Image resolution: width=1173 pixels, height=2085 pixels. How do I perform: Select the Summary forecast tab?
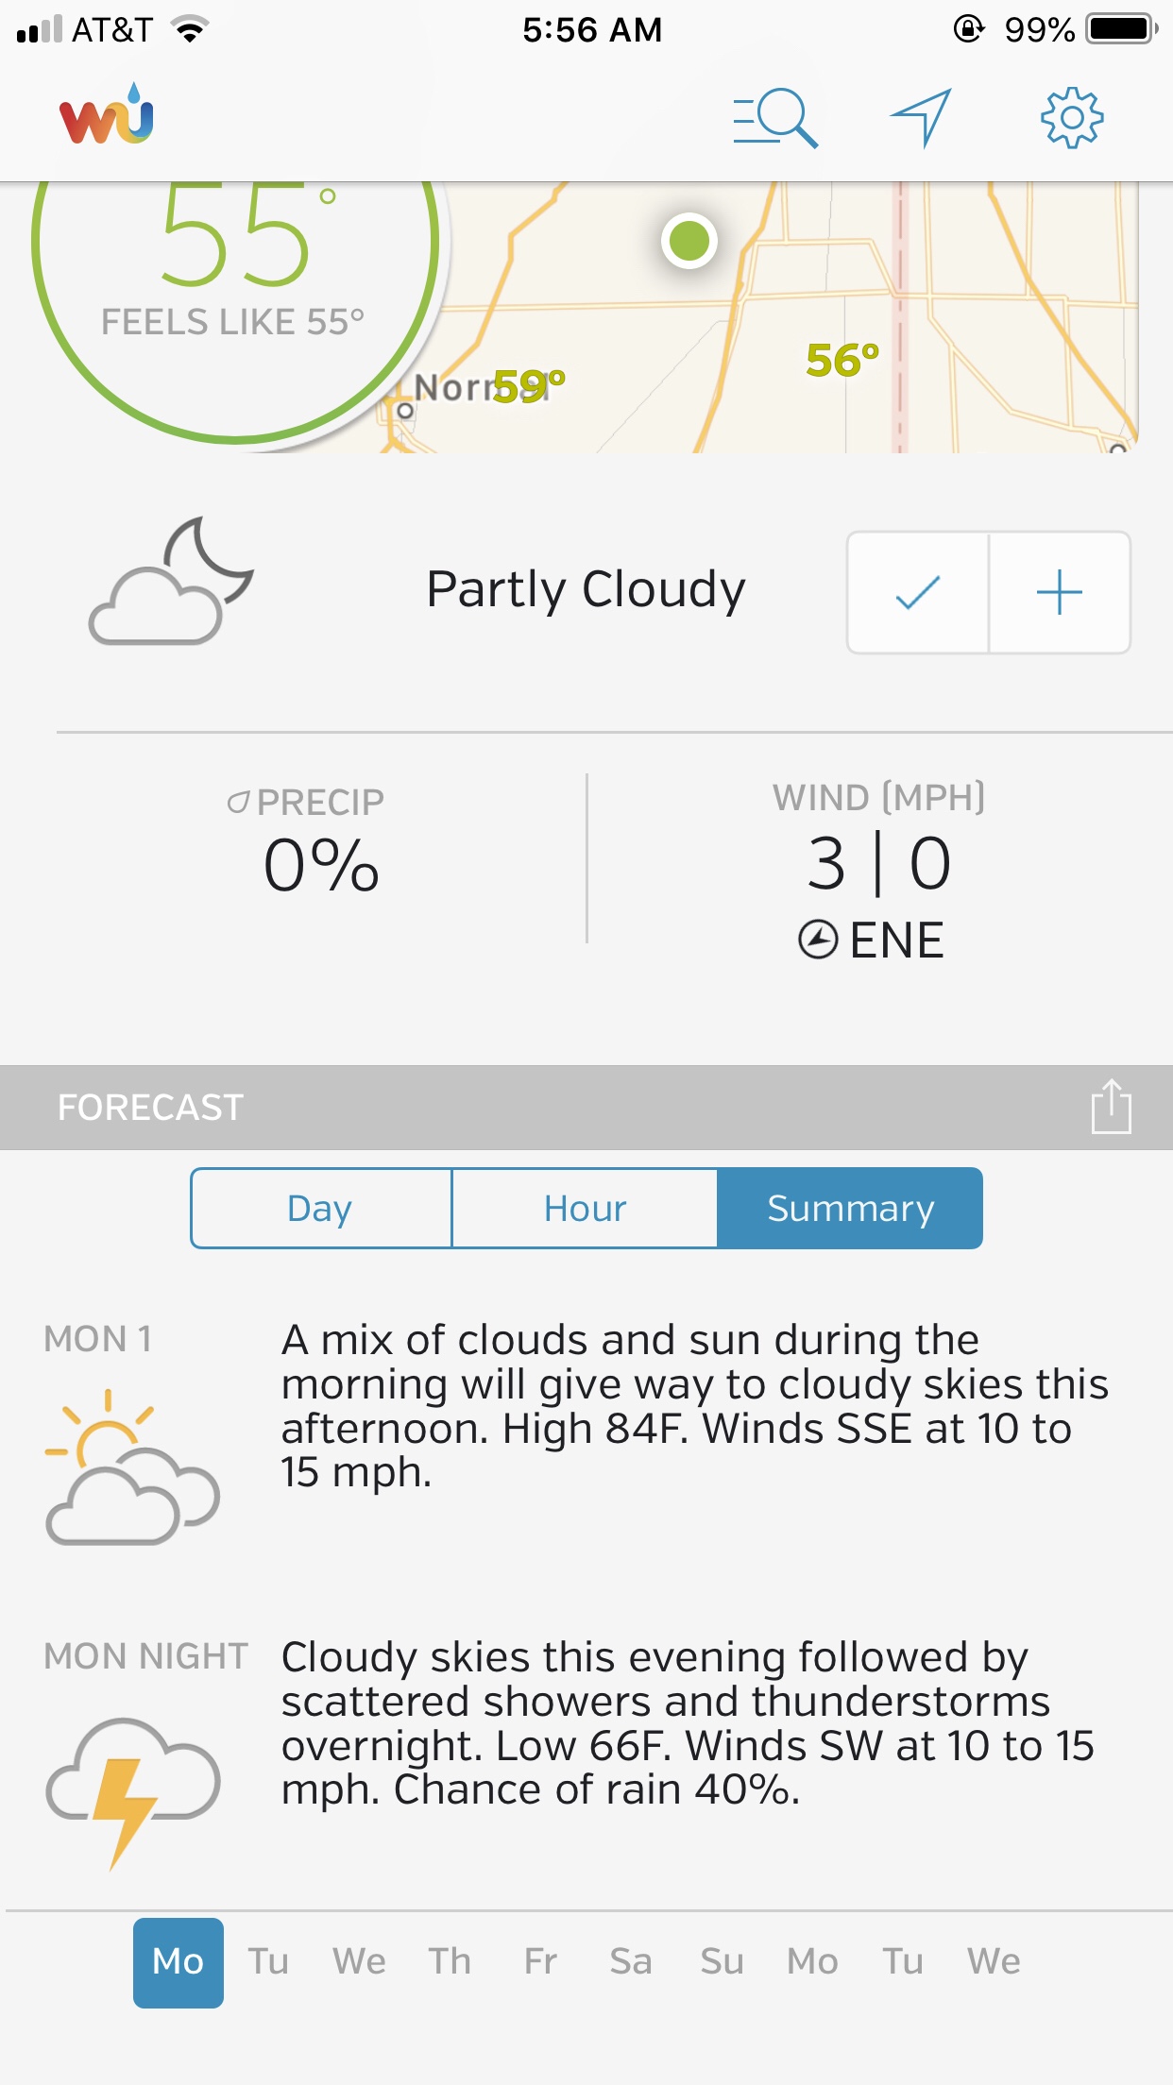pyautogui.click(x=850, y=1209)
